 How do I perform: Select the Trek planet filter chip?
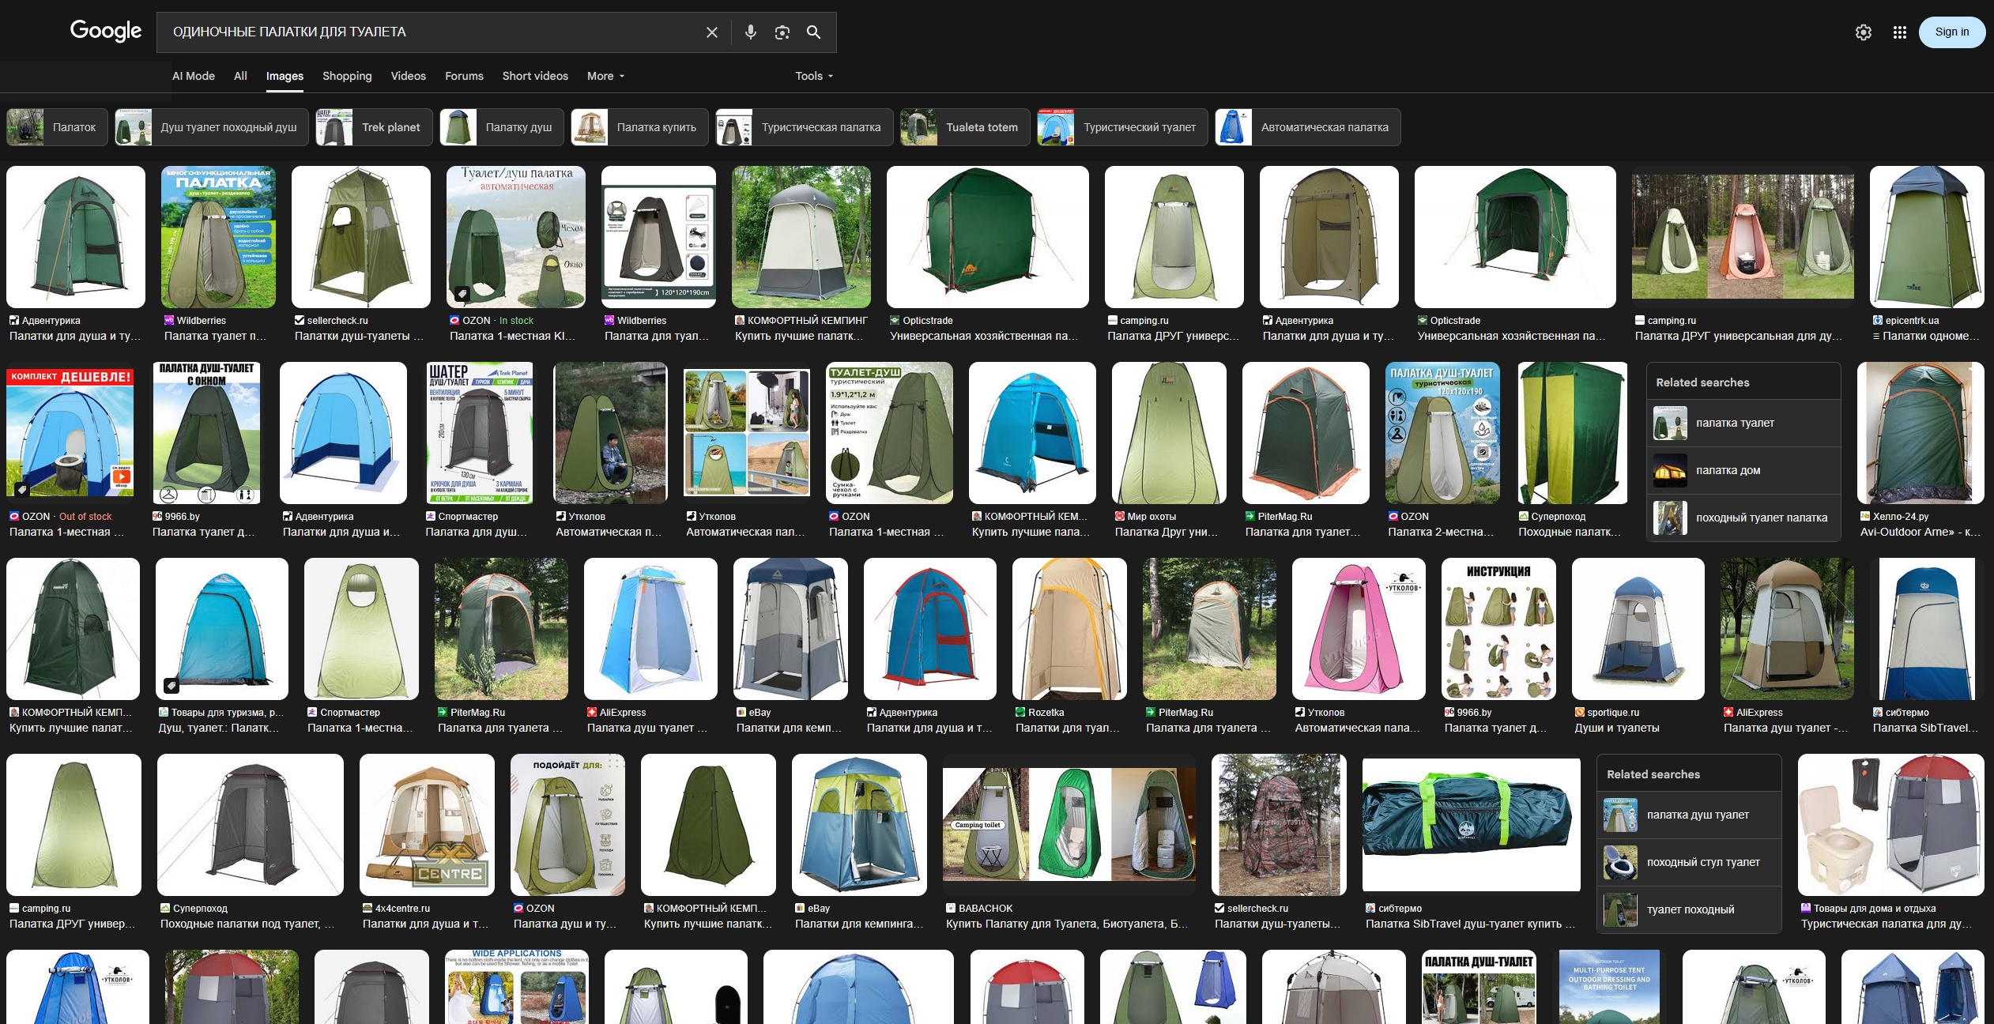coord(374,127)
